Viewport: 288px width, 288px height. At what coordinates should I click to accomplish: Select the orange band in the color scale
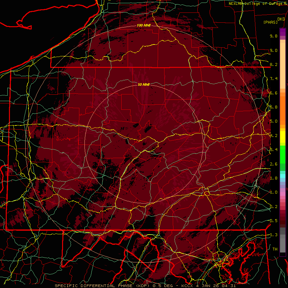coord(283,110)
